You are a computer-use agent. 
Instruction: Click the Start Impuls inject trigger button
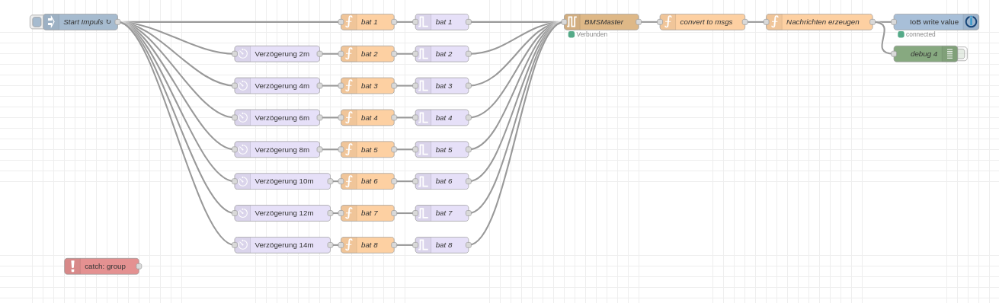coord(37,22)
